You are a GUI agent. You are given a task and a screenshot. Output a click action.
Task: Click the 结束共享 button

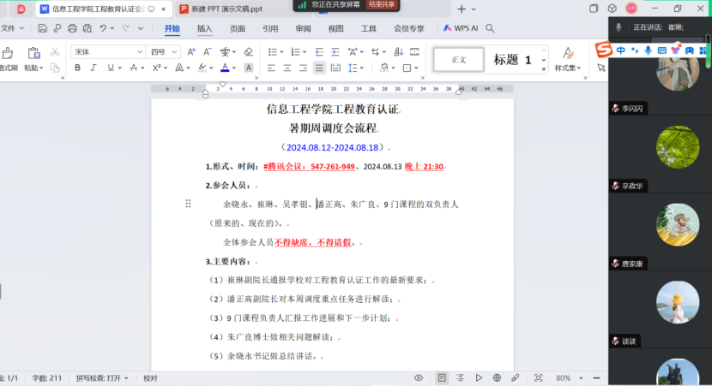tap(382, 4)
